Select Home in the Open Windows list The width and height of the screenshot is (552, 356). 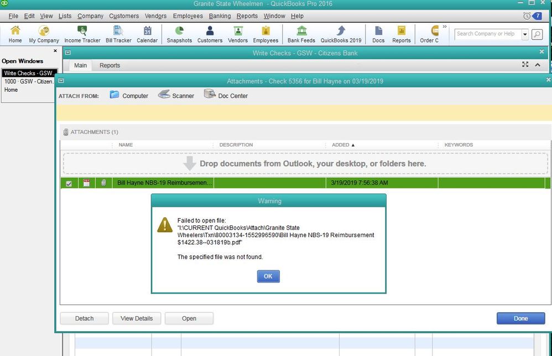click(11, 90)
